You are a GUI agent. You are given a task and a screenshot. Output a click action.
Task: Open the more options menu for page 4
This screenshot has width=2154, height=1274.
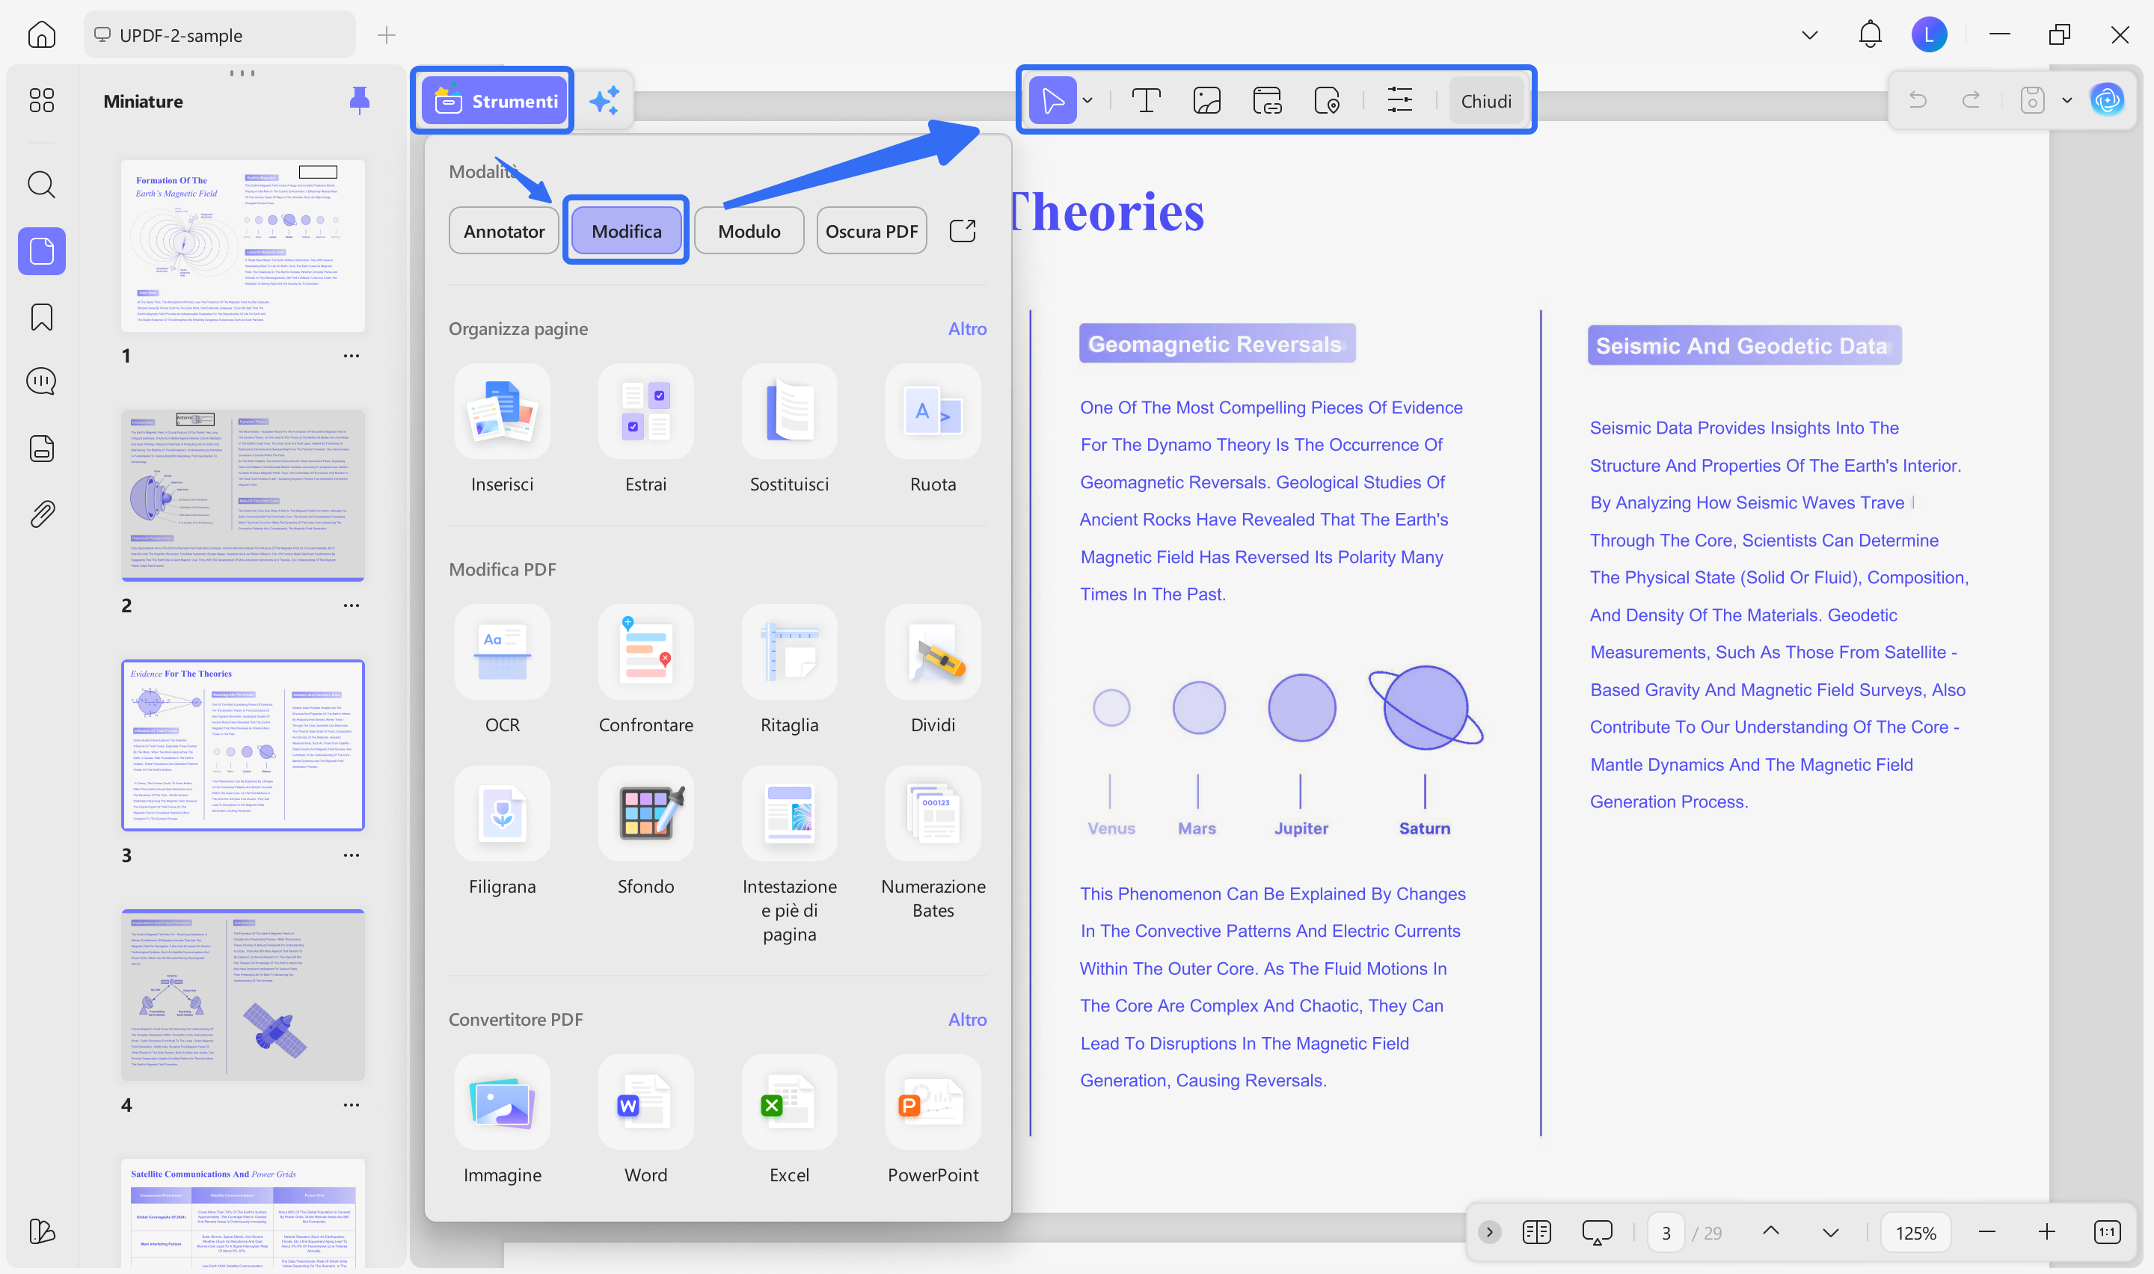tap(351, 1105)
